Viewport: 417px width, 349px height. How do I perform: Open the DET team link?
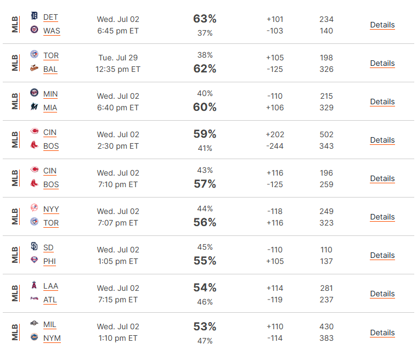pos(50,18)
